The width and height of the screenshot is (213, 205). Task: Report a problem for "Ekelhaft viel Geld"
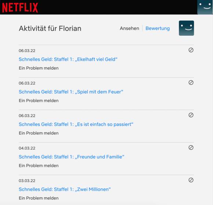pos(39,68)
